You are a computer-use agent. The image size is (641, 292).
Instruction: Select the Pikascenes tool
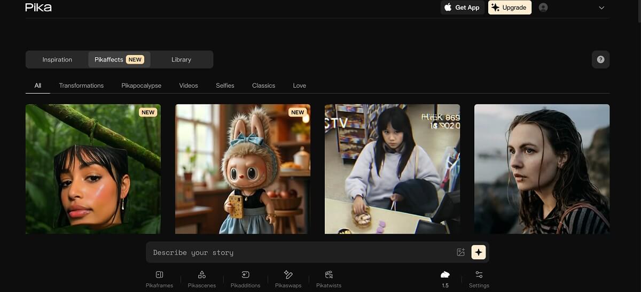click(202, 279)
